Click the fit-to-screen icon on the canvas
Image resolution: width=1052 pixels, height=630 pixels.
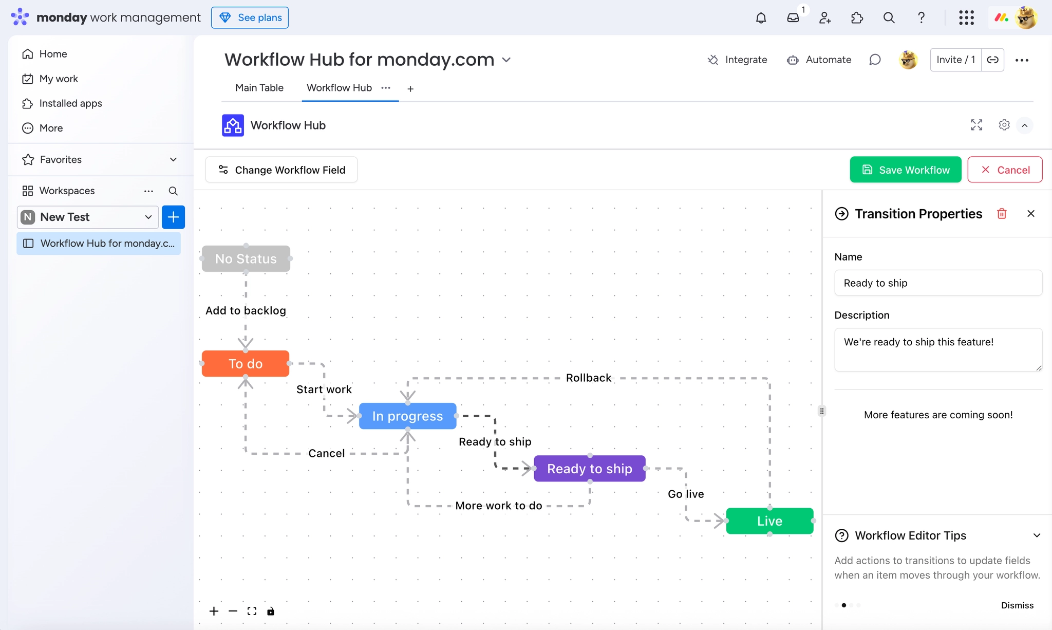pyautogui.click(x=252, y=611)
